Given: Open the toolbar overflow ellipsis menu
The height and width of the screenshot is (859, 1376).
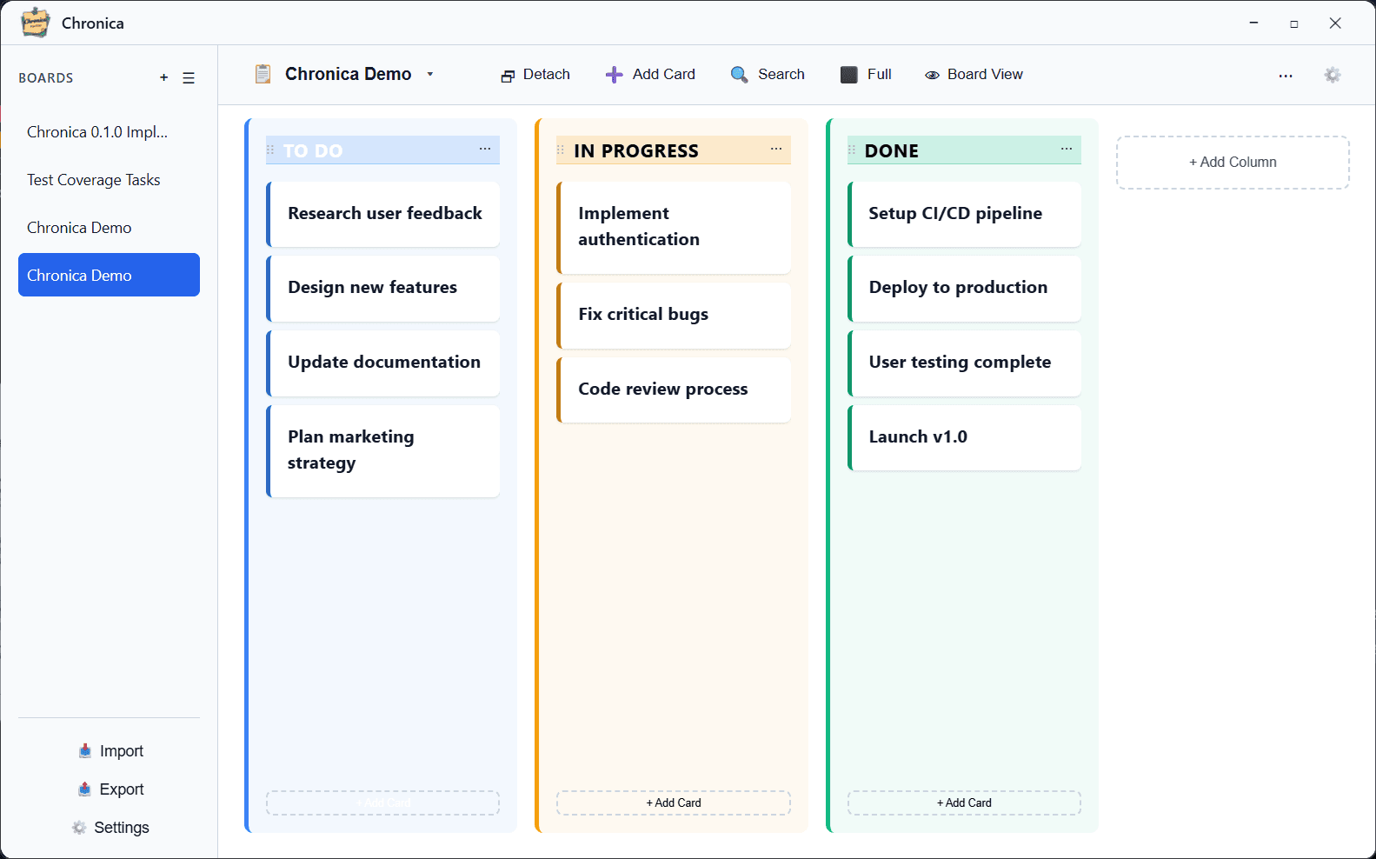Looking at the screenshot, I should tap(1286, 76).
